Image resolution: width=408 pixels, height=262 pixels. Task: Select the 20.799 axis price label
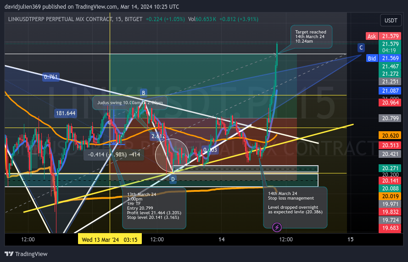[390, 118]
